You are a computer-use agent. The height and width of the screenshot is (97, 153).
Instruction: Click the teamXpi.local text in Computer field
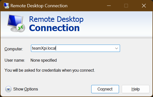click(44, 48)
